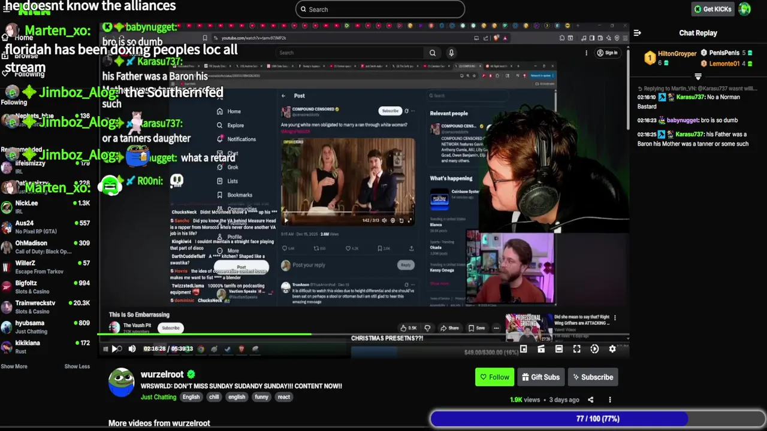Screen dimensions: 767x431
Task: Open Aus24 channel in sidebar
Action: (x=46, y=227)
